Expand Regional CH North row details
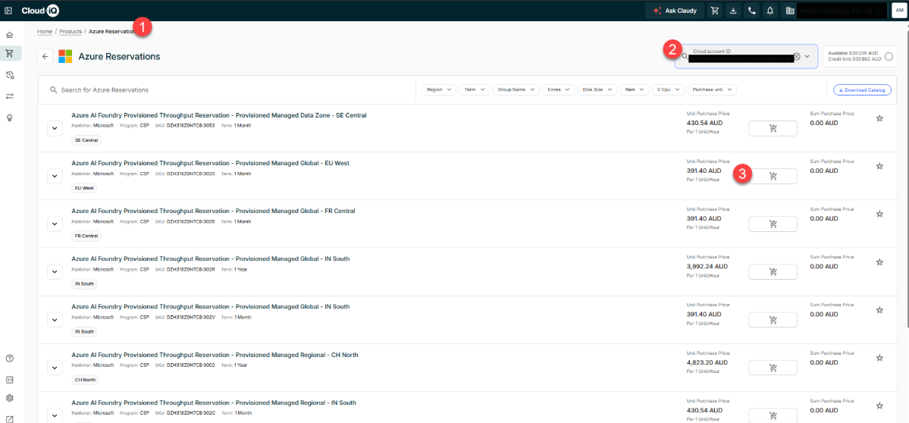909x423 pixels. pyautogui.click(x=55, y=368)
